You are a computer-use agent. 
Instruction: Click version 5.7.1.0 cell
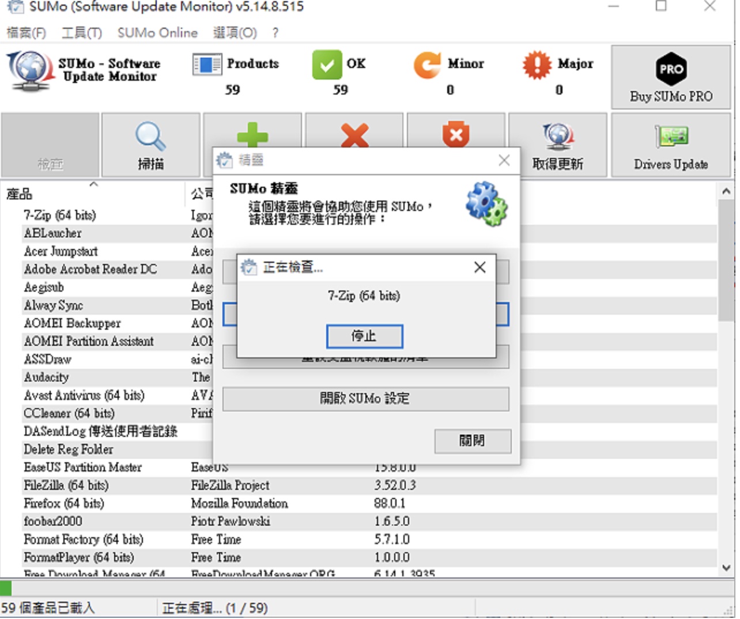coord(392,539)
